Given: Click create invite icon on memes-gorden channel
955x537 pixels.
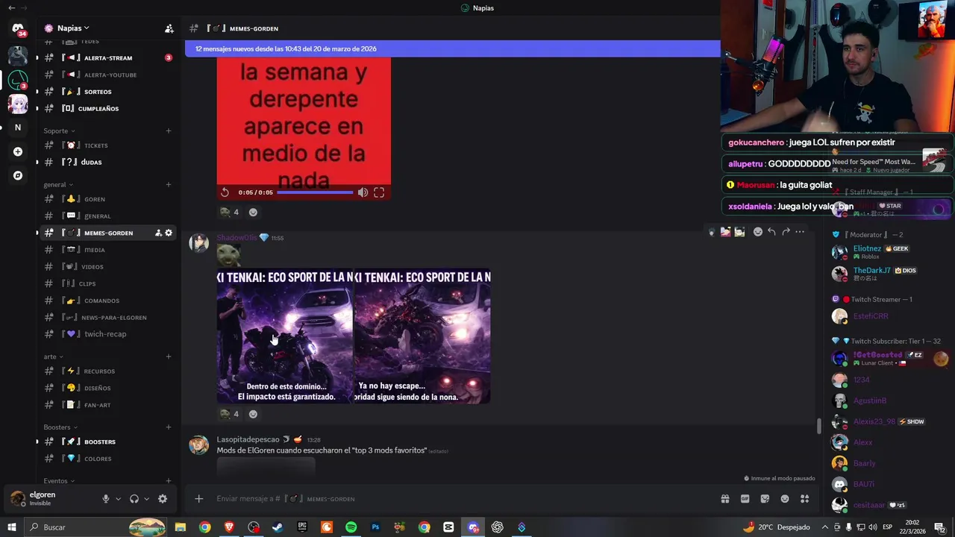Looking at the screenshot, I should tap(158, 233).
